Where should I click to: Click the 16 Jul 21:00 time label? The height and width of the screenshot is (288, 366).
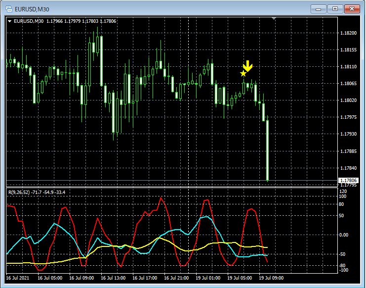176,278
